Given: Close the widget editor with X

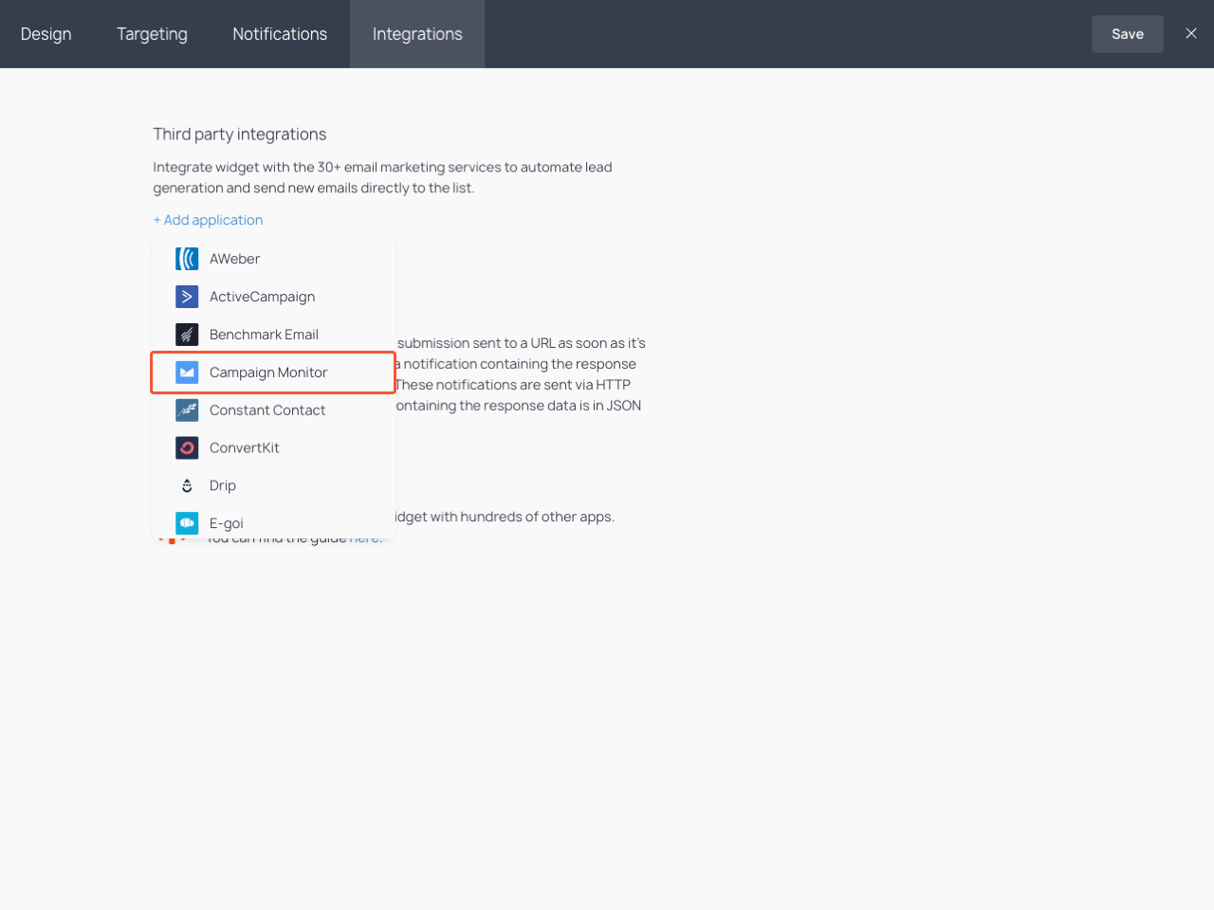Looking at the screenshot, I should [1191, 34].
